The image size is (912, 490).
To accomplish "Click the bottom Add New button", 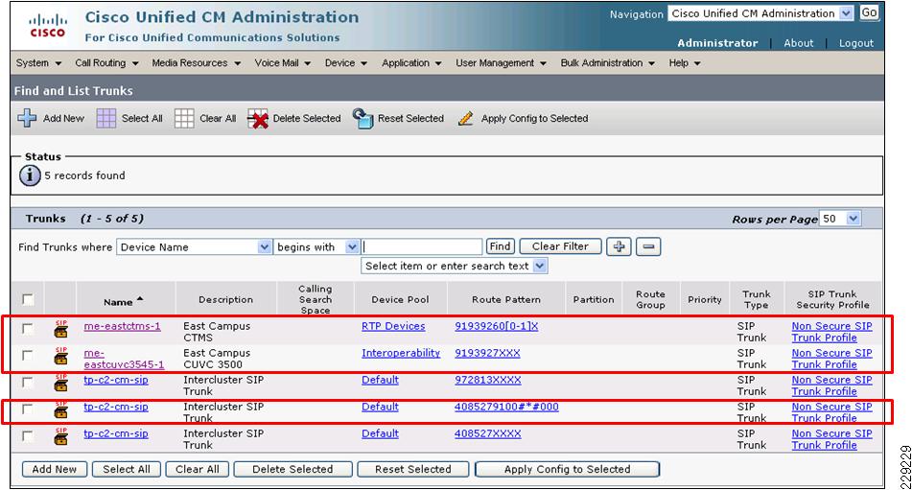I will click(x=54, y=469).
